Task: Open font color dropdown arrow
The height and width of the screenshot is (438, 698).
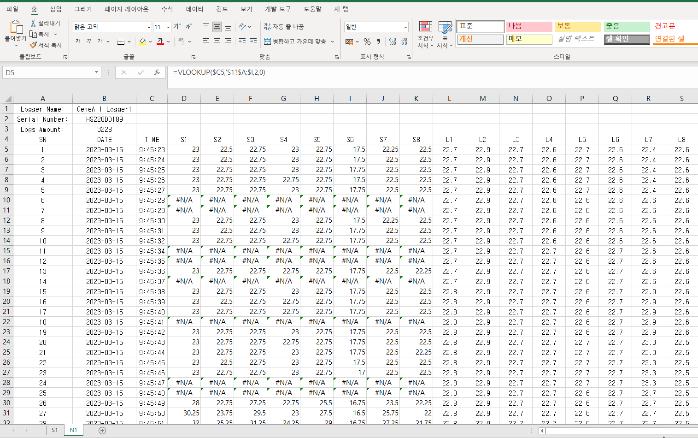Action: (x=169, y=41)
